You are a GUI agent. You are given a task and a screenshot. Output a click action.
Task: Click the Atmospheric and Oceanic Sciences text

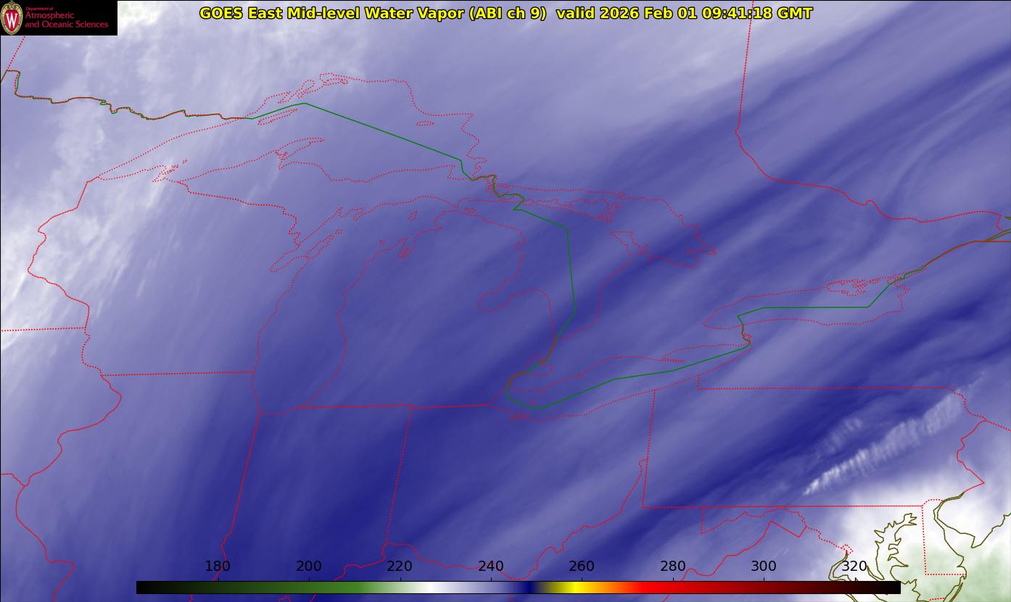pyautogui.click(x=66, y=20)
